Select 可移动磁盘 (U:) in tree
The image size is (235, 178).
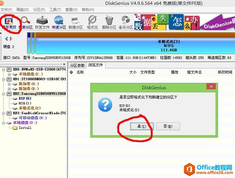coord(33,118)
